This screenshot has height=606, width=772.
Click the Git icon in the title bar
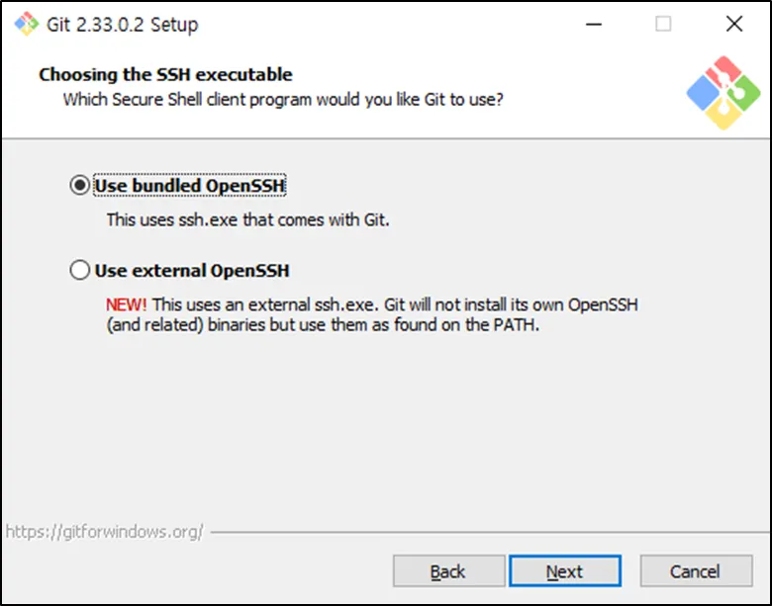tap(23, 24)
